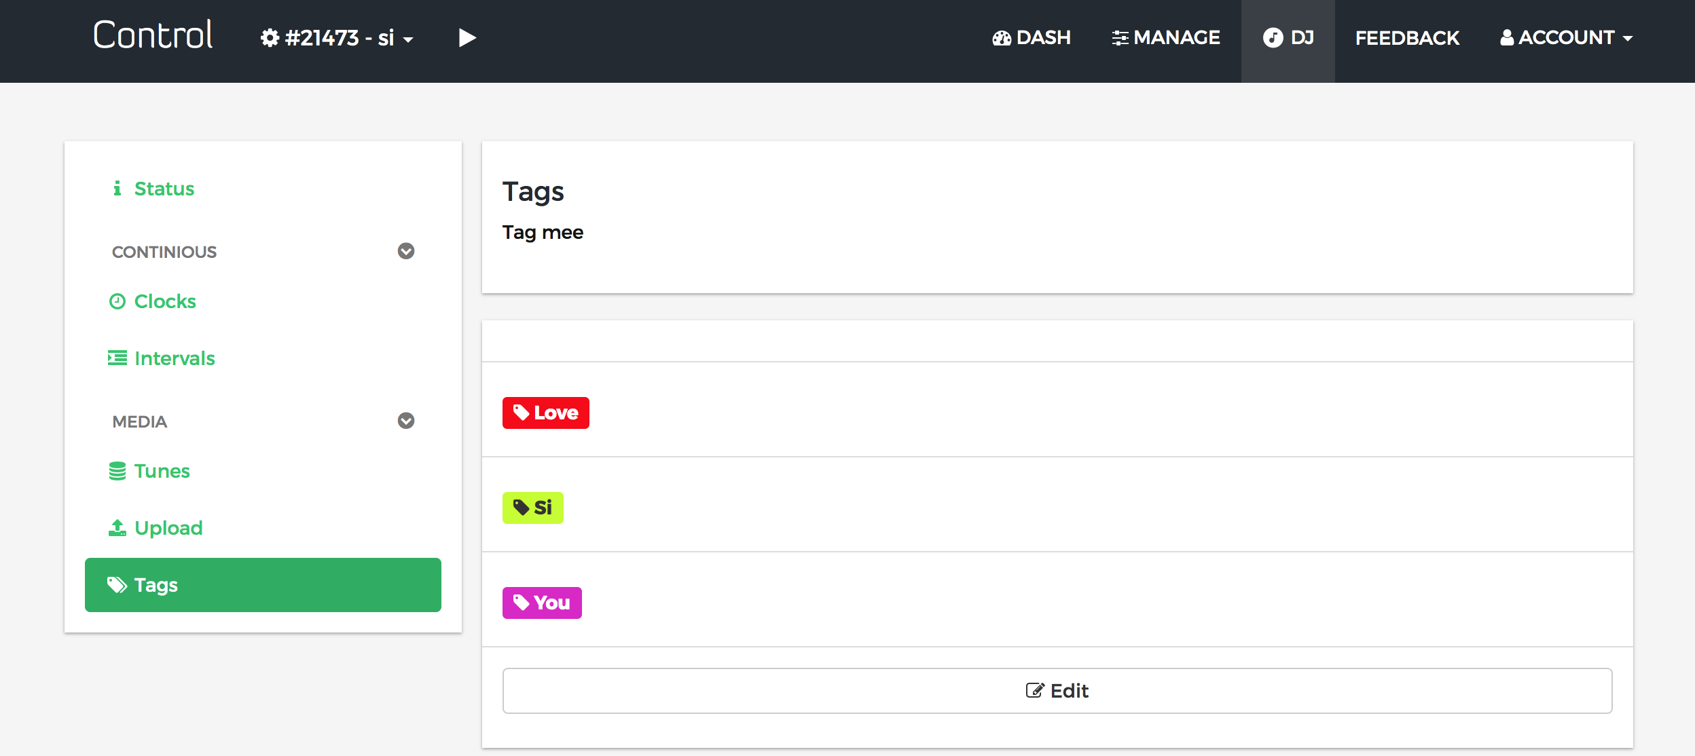Click the database icon beside Tunes
The image size is (1695, 756).
117,471
